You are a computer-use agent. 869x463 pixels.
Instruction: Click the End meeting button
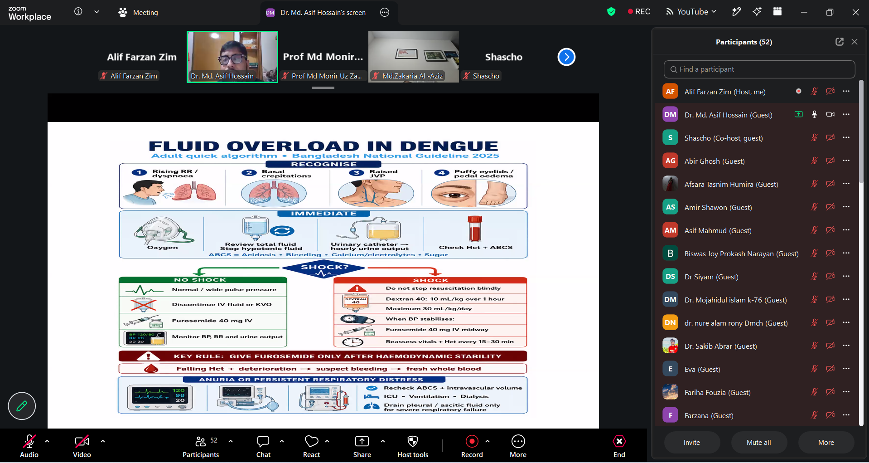619,446
